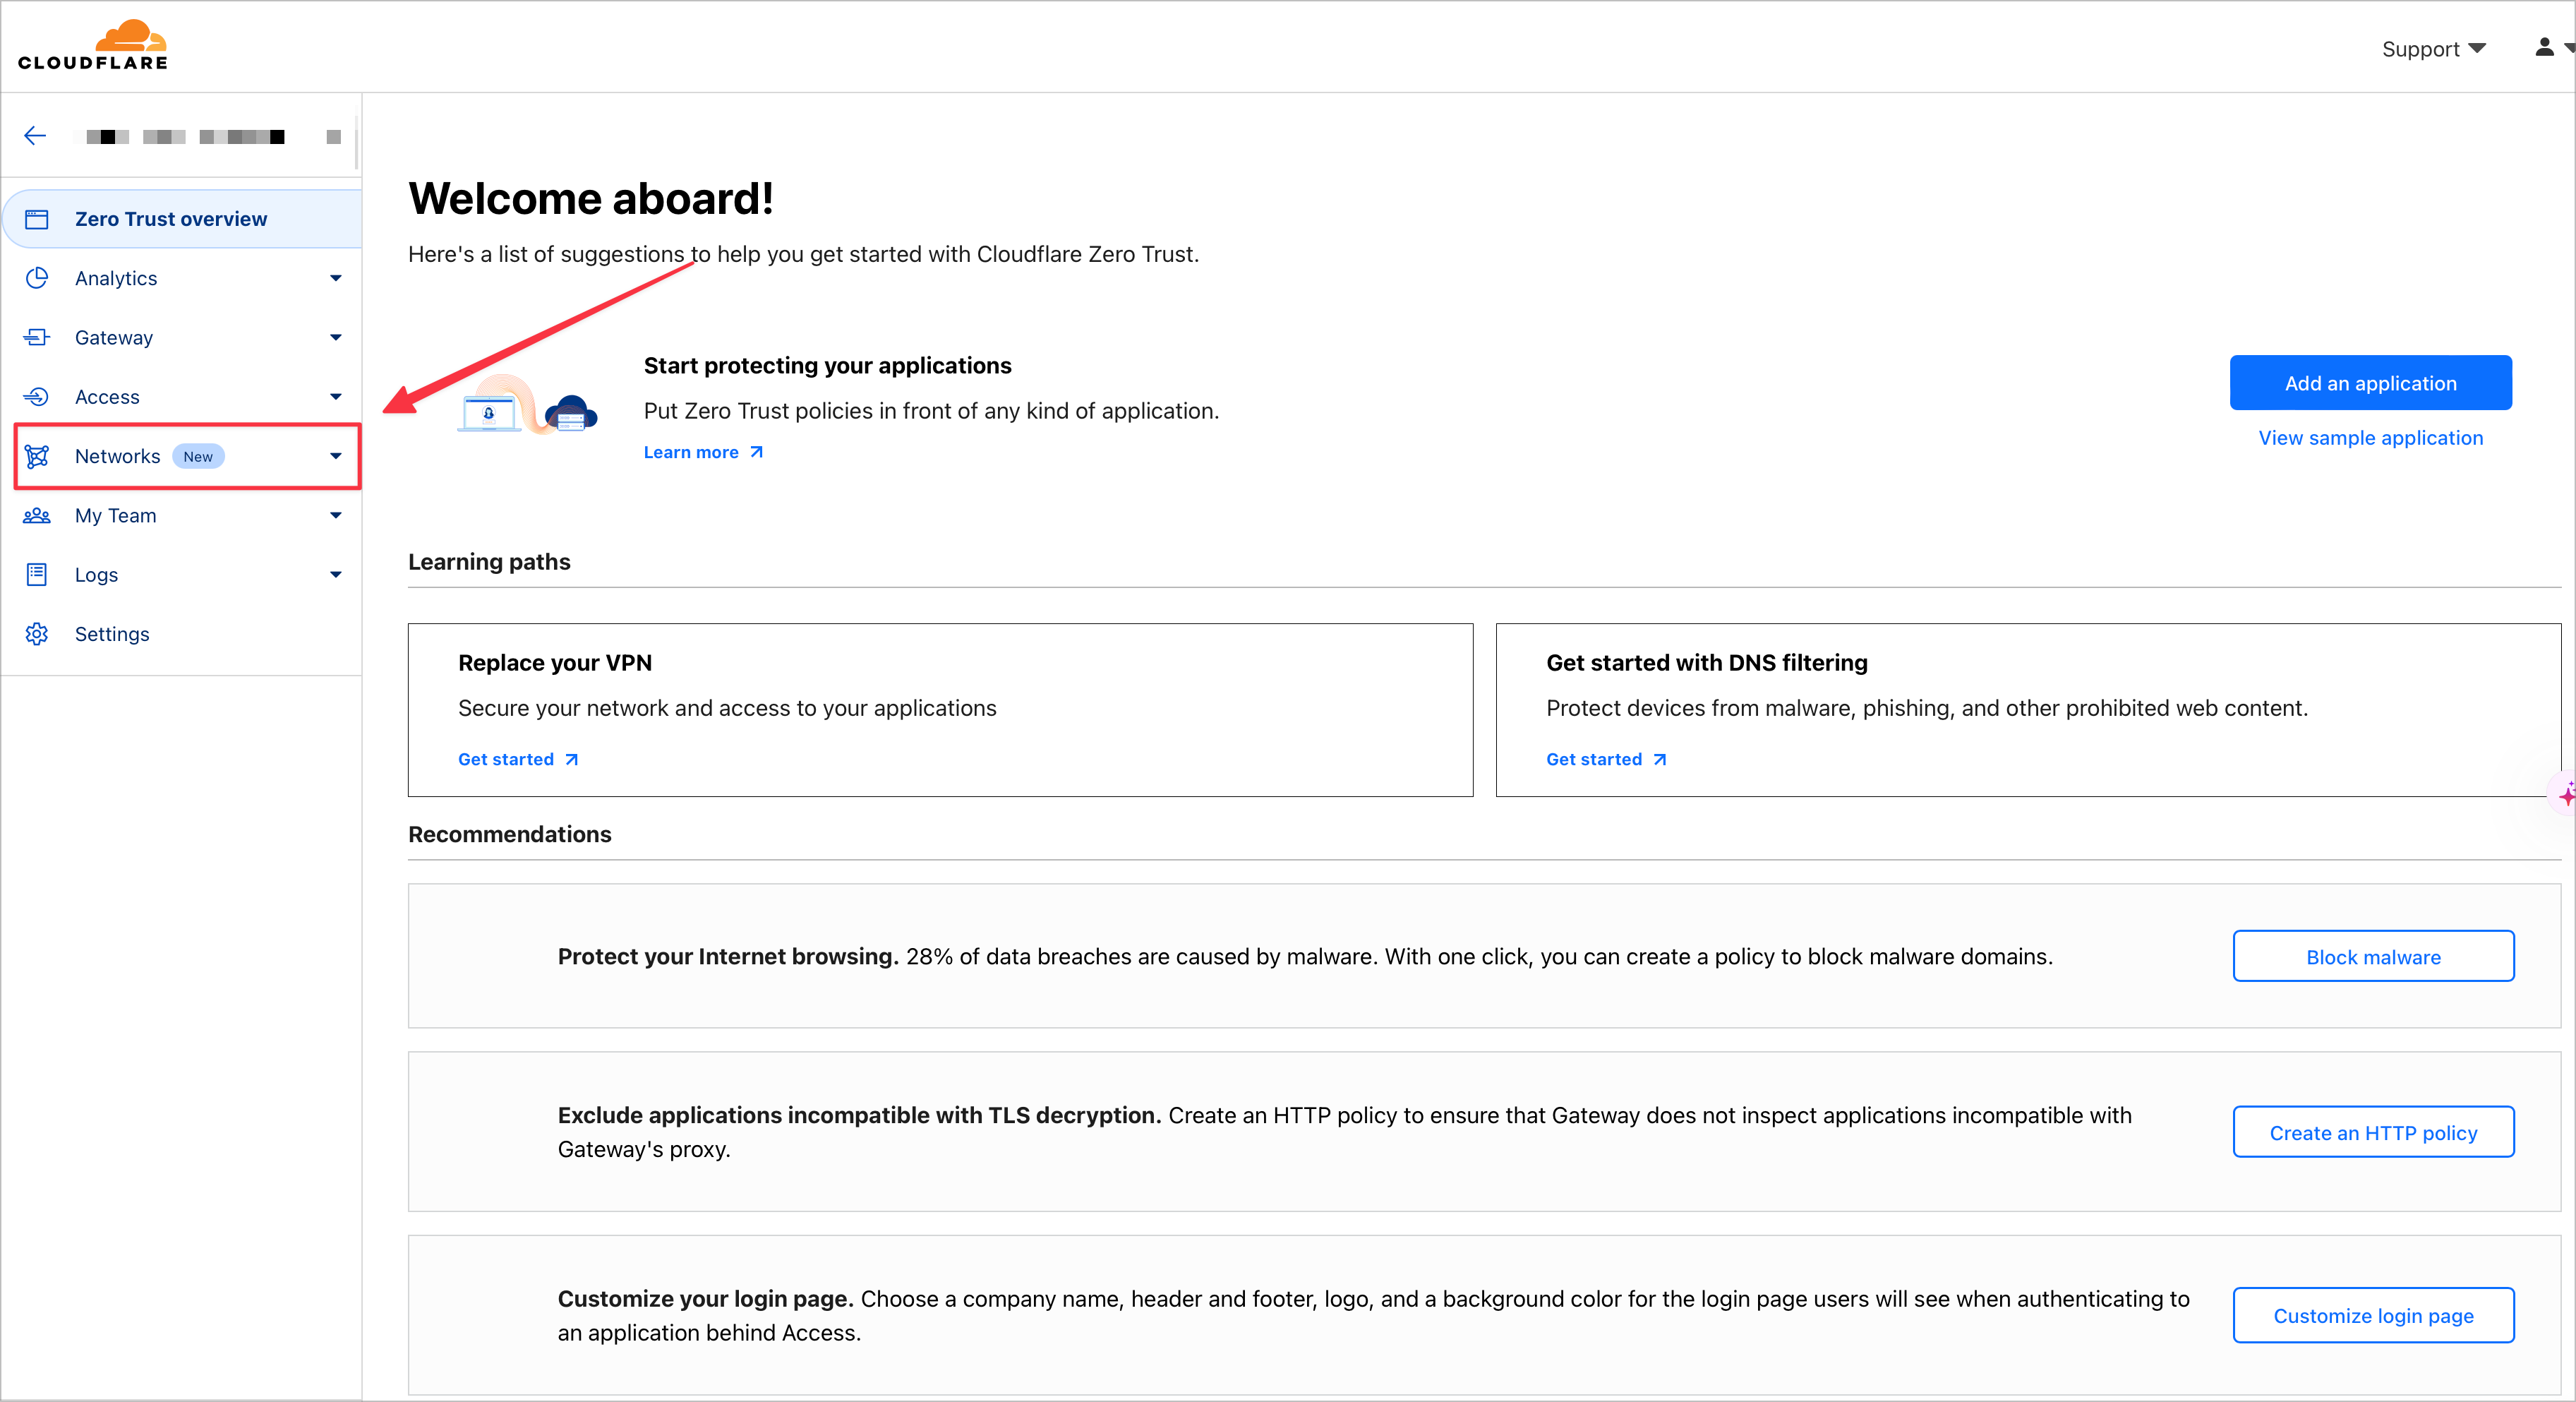Click the Learn more external-link arrow icon
Screen dimensions: 2576x1402
(757, 452)
